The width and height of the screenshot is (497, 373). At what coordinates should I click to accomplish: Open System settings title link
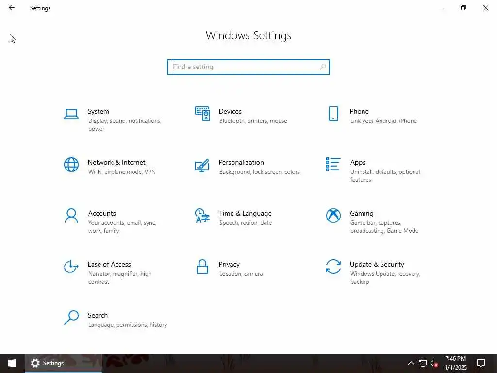(98, 111)
